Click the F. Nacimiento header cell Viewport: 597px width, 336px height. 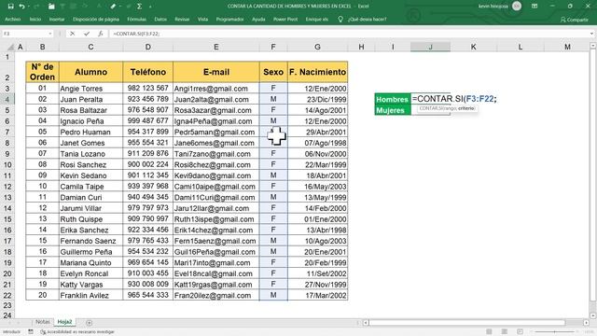click(x=317, y=72)
